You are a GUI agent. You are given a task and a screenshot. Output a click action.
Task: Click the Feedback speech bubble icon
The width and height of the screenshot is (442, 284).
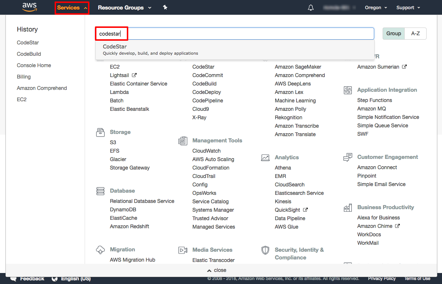tap(14, 278)
